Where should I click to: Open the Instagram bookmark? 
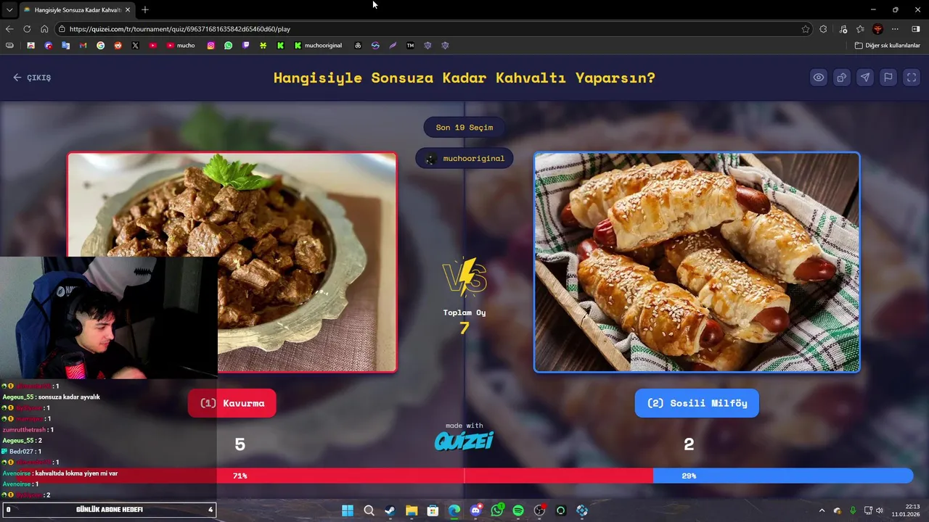(211, 45)
